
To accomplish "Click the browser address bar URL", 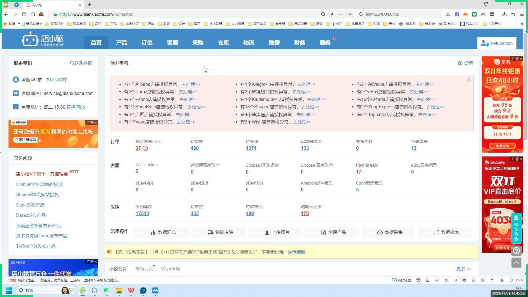I will [97, 14].
